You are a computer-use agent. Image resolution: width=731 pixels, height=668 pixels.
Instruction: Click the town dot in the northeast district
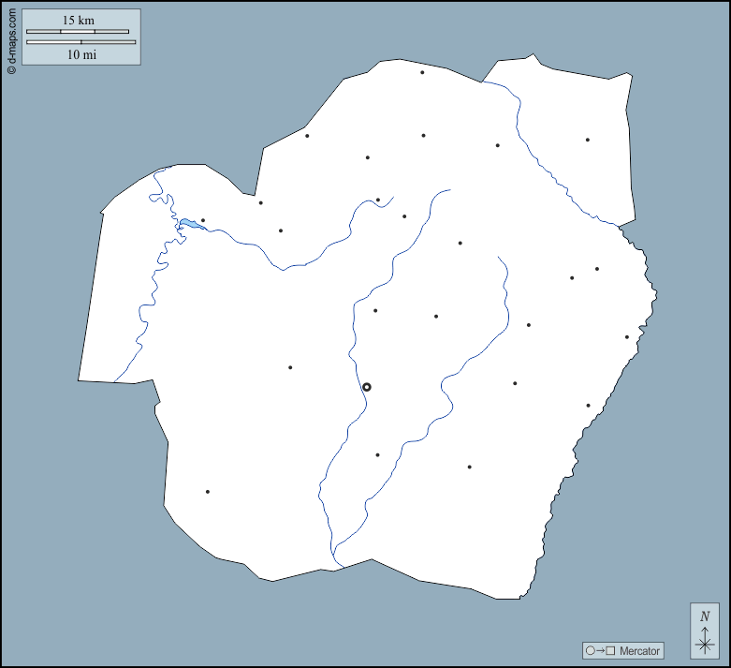pyautogui.click(x=588, y=141)
